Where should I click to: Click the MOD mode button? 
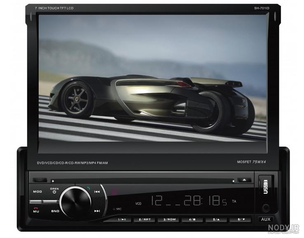click(37, 192)
